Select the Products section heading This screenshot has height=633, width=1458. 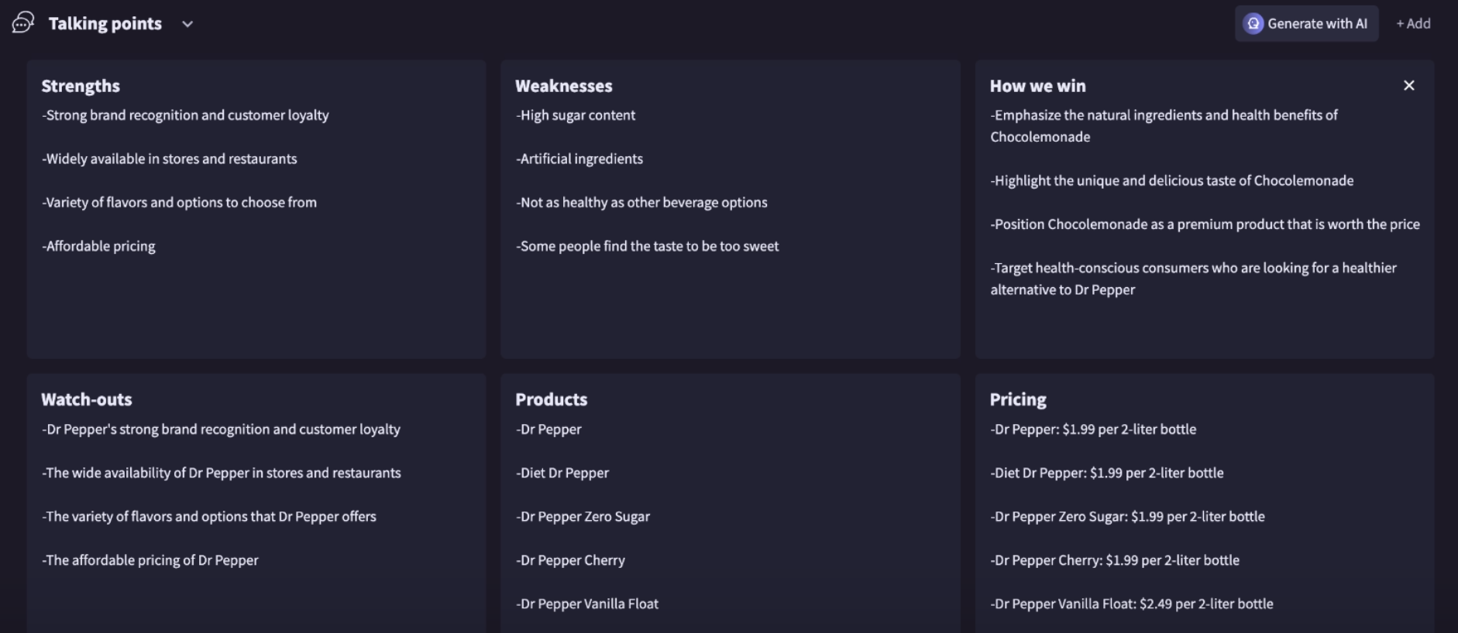coord(551,399)
